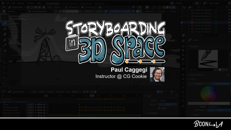This screenshot has height=130, width=231.
Task: Click rendered viewport shading icon
Action: pos(174,7)
